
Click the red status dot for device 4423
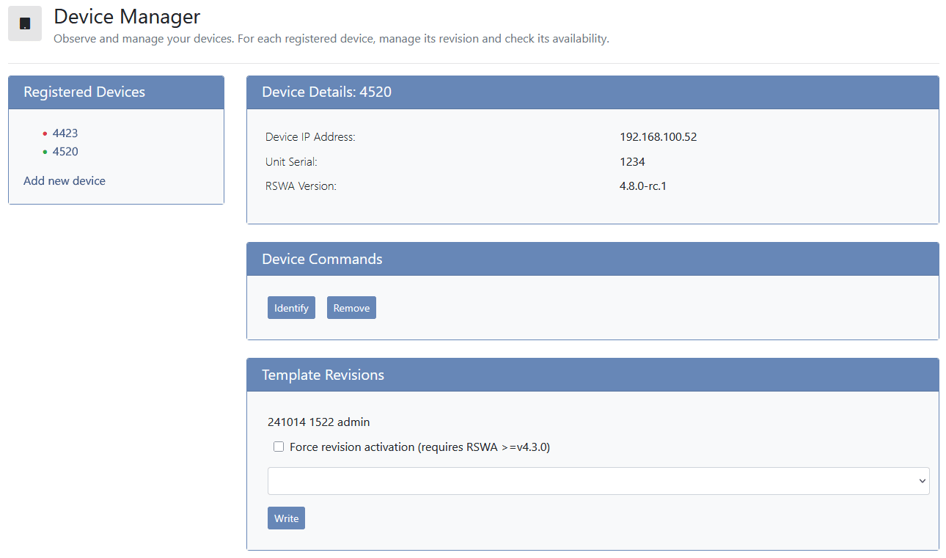(45, 133)
